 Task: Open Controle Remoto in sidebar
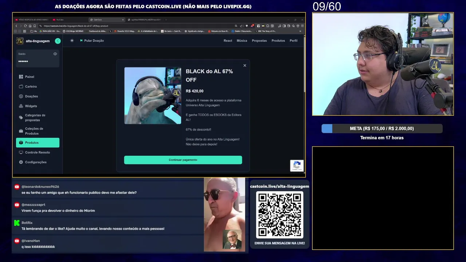point(37,152)
